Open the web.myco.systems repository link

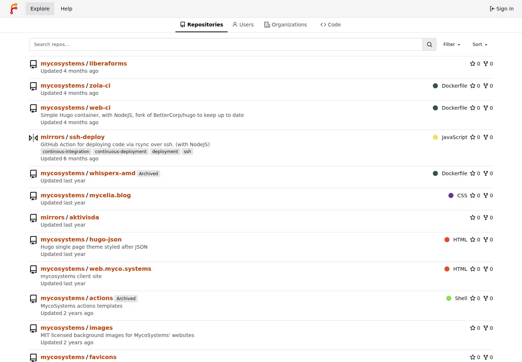coord(120,269)
